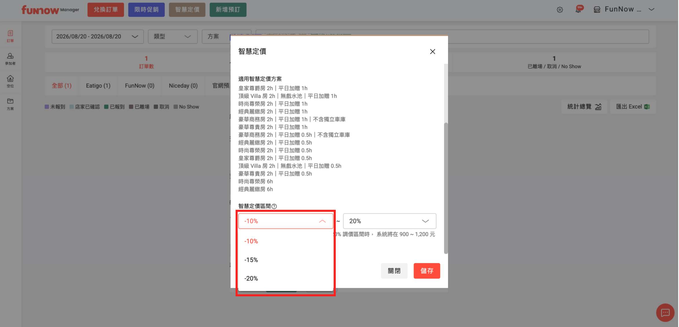Click the store icon beside FunNow
Screen dimensions: 679x327
(597, 10)
